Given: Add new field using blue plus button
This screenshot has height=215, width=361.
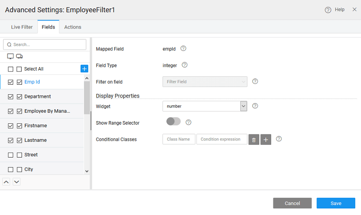Looking at the screenshot, I should pos(84,69).
